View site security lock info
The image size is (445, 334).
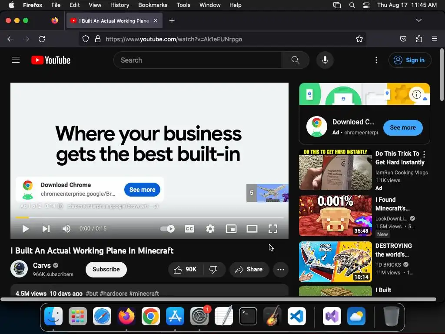pyautogui.click(x=98, y=39)
